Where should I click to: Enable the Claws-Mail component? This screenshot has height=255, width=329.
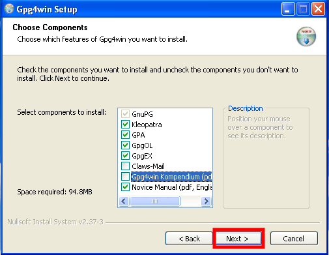point(125,166)
